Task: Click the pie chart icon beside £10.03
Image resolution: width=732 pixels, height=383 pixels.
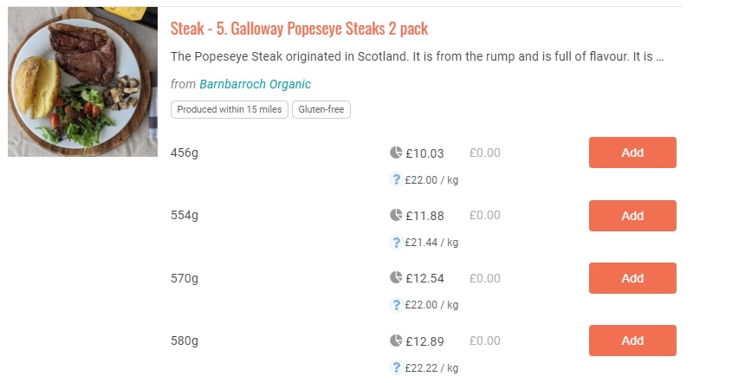Action: (396, 153)
